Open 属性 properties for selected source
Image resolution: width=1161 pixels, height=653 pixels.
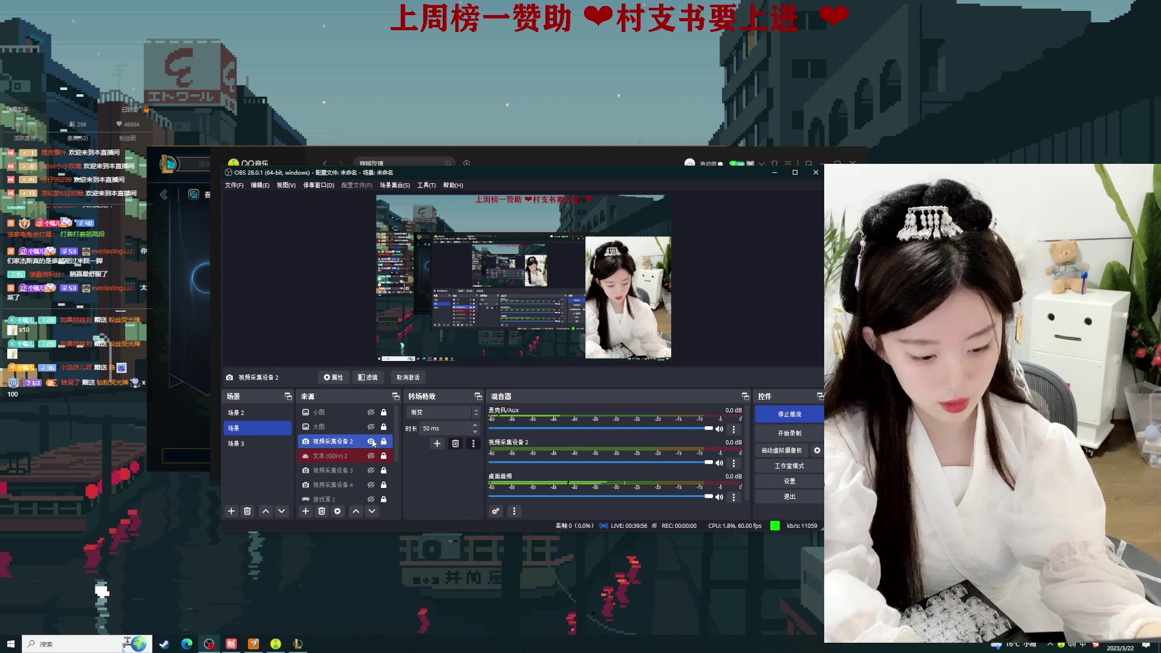click(x=333, y=377)
